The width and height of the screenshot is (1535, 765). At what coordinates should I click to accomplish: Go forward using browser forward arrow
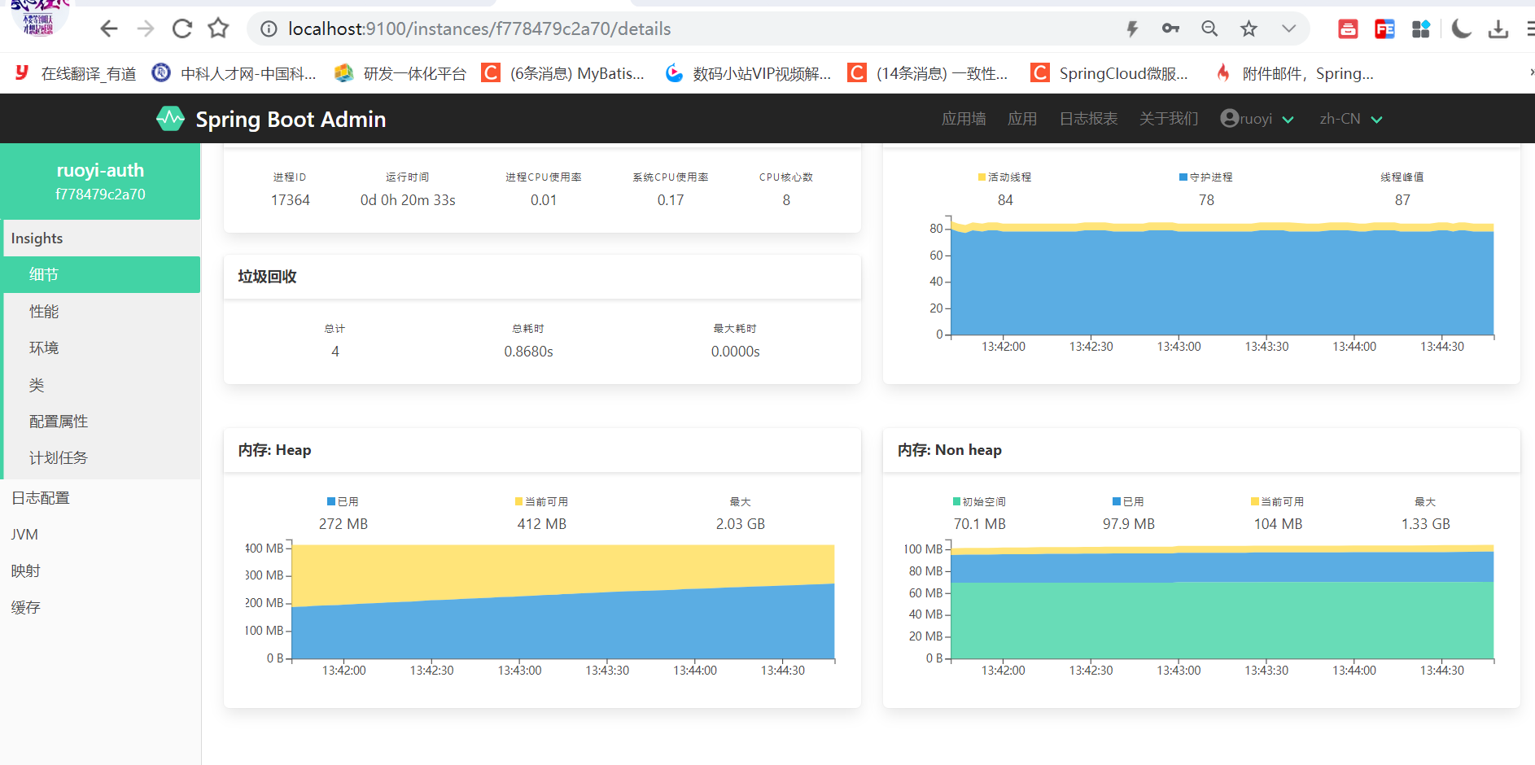point(146,29)
